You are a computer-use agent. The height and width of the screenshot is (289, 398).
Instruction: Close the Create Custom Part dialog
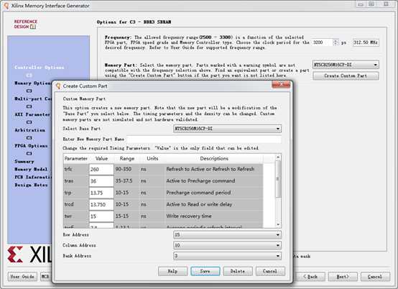[281, 85]
